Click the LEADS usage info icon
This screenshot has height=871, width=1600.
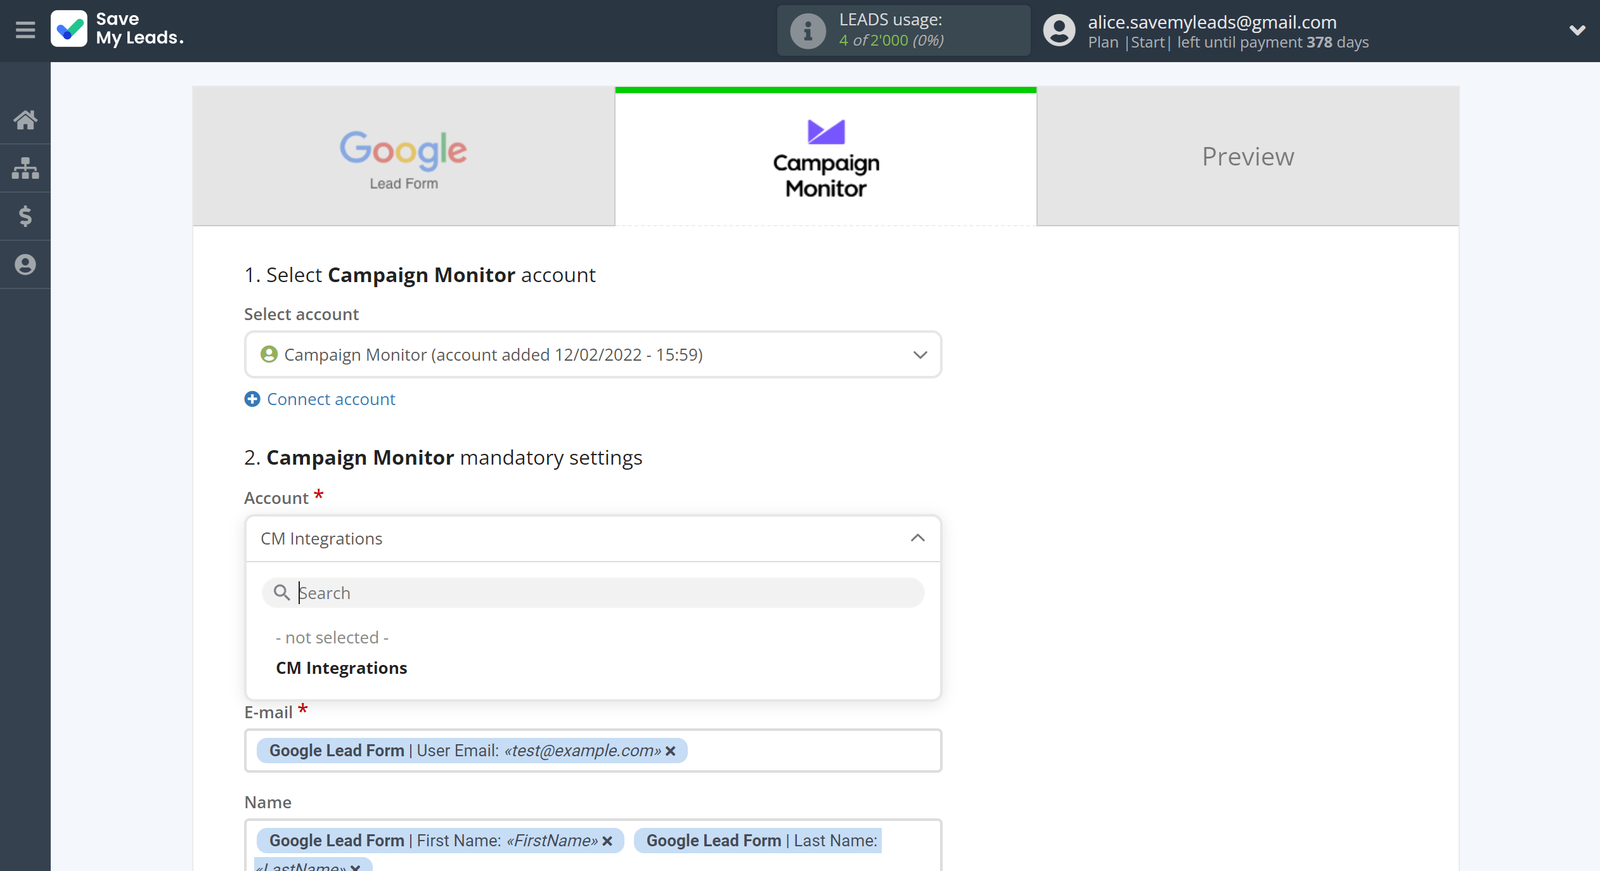pos(808,30)
